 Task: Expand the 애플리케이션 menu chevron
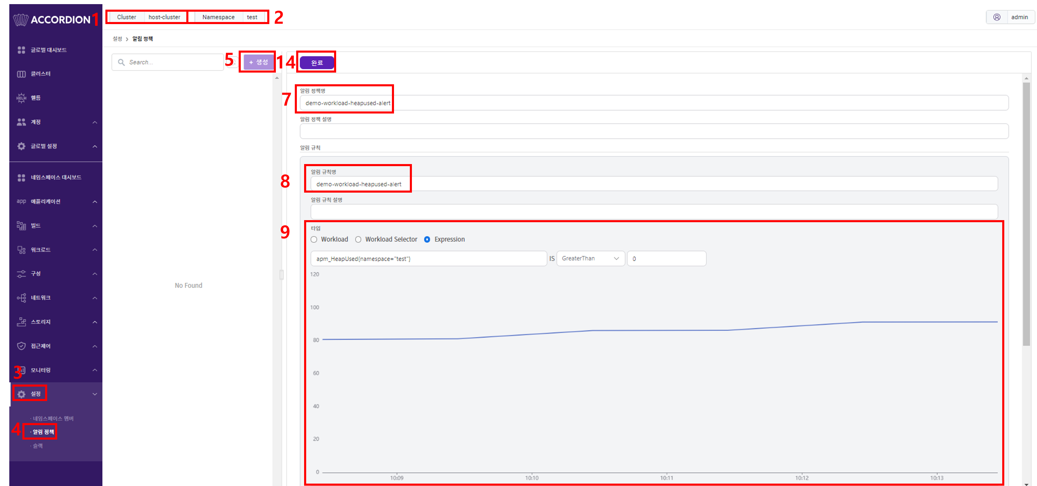[x=95, y=202]
